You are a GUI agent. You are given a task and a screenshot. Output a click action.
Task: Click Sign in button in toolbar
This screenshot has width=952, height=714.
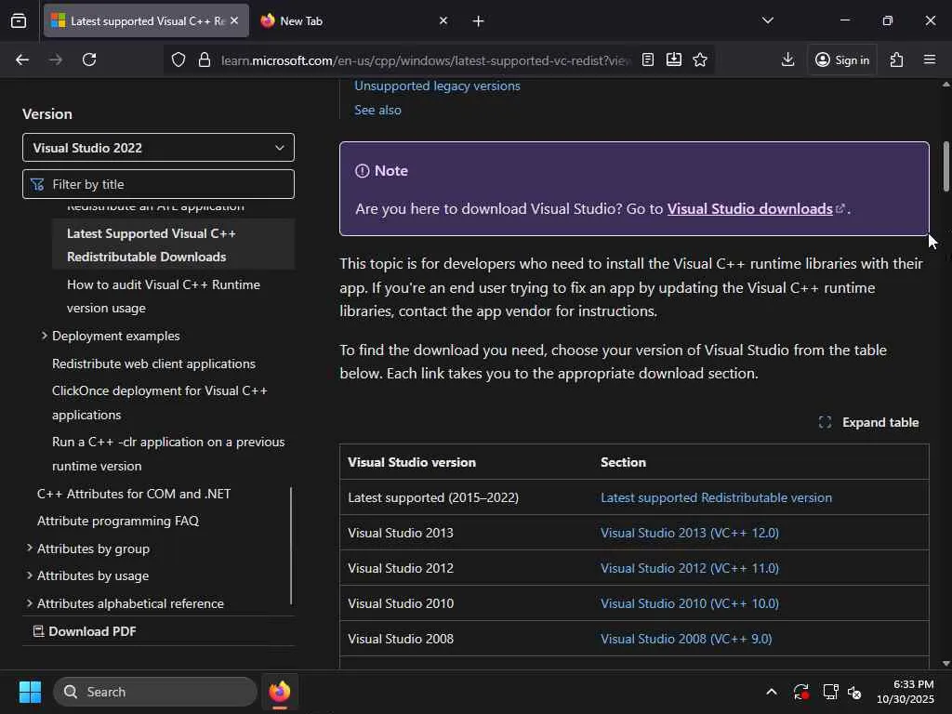(842, 59)
